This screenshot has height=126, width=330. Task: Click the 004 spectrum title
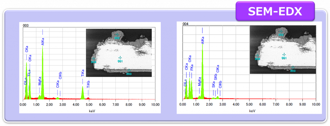point(185,24)
